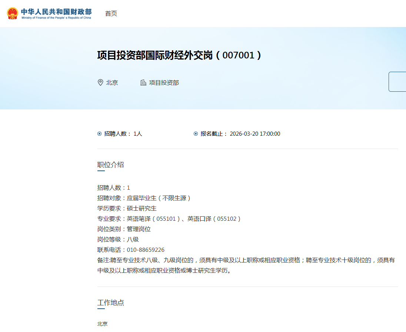Click the department name 项目投资部
The height and width of the screenshot is (332, 406).
[x=164, y=82]
